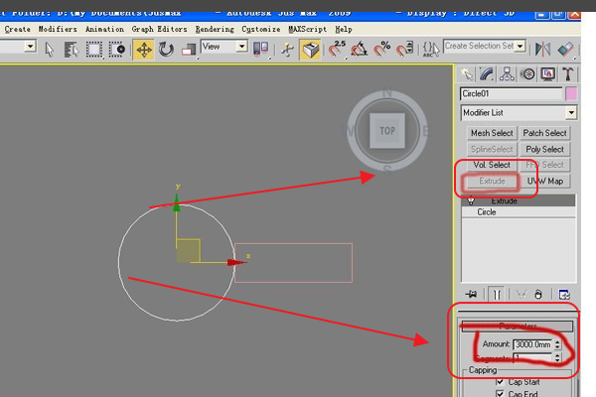
Task: Open the Graph Editors menu
Action: tap(159, 29)
